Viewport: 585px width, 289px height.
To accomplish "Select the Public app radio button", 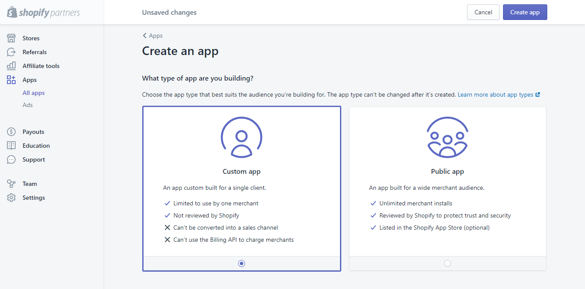I will 448,263.
